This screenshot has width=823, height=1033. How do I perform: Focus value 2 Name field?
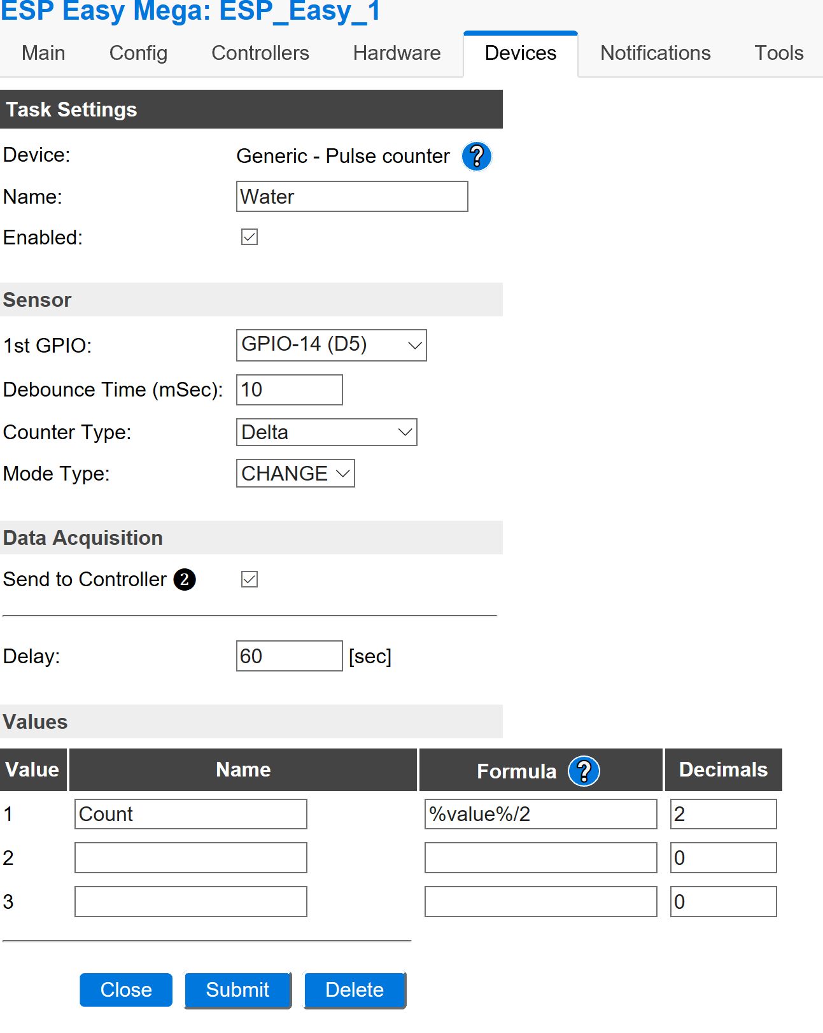click(x=191, y=858)
